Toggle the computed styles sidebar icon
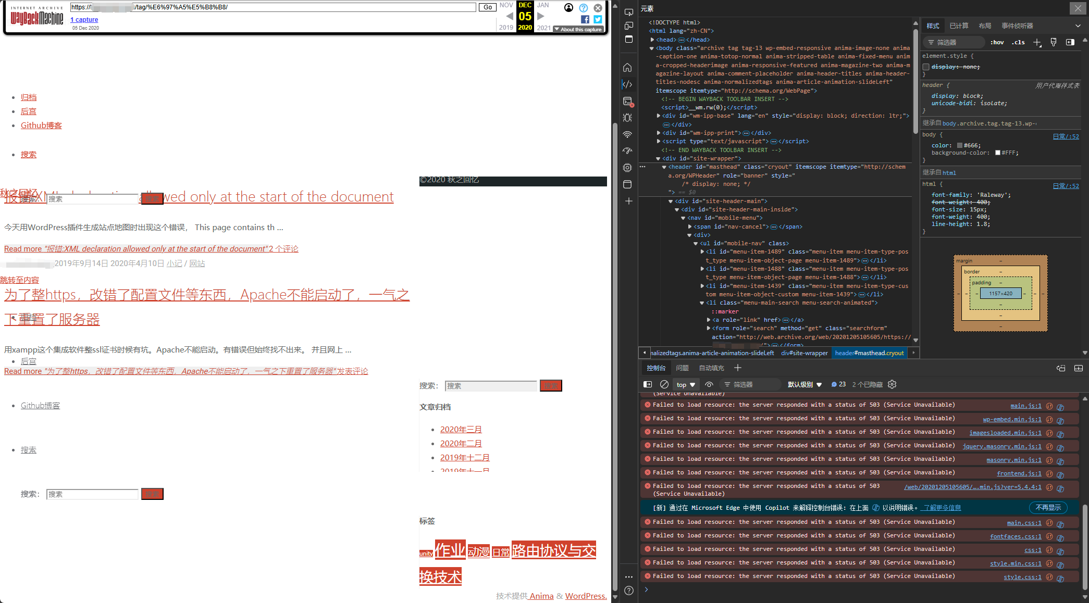Image resolution: width=1089 pixels, height=603 pixels. coord(1070,42)
